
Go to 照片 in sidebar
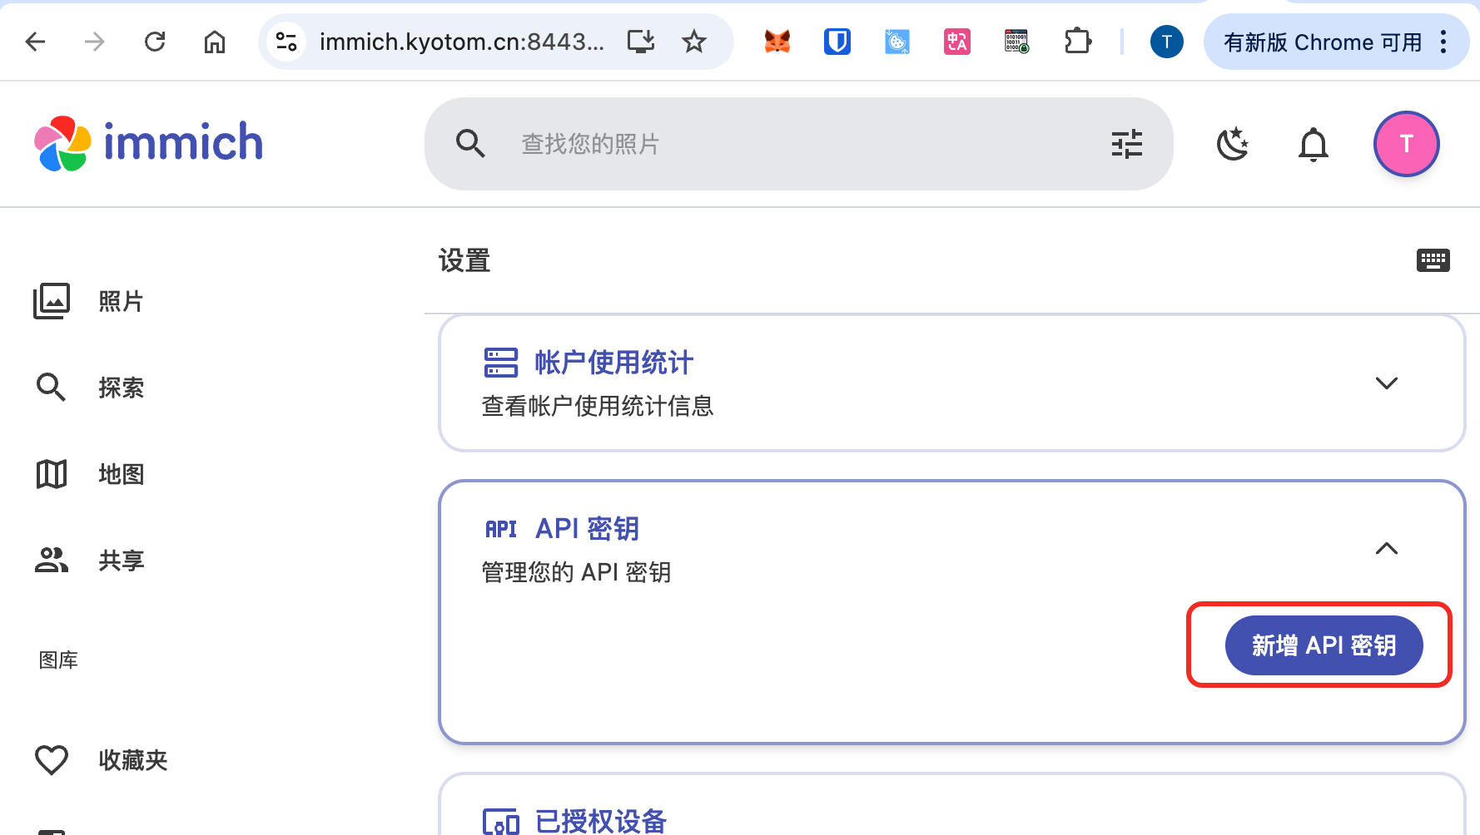[x=121, y=301]
